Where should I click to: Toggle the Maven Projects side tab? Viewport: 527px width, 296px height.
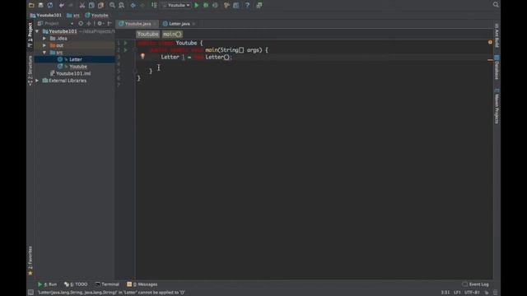(x=497, y=106)
